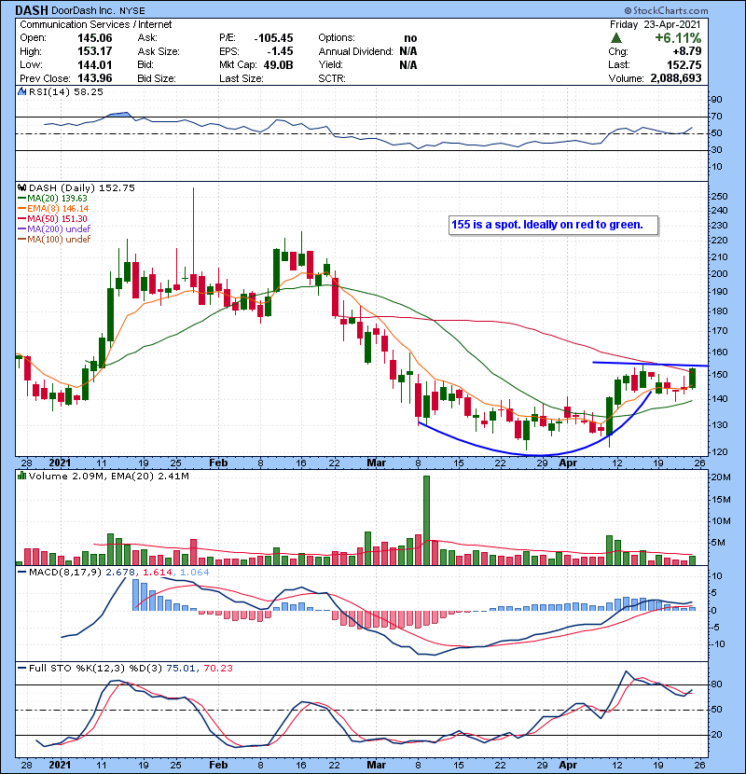Click the P/E value -105.45

[x=273, y=38]
